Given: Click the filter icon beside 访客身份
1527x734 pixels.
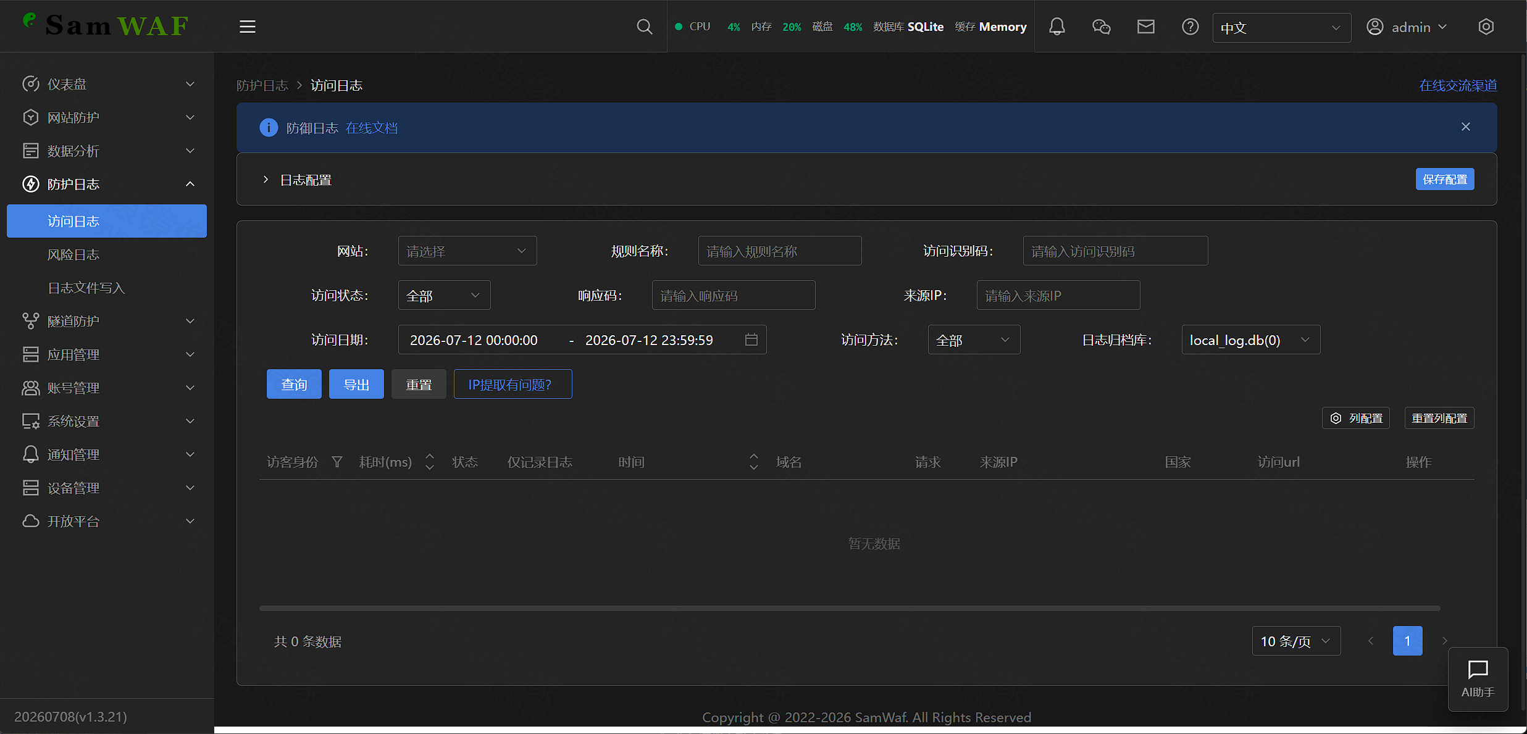Looking at the screenshot, I should click(337, 462).
